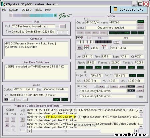Toggle the DVD resizing target button

131,87
